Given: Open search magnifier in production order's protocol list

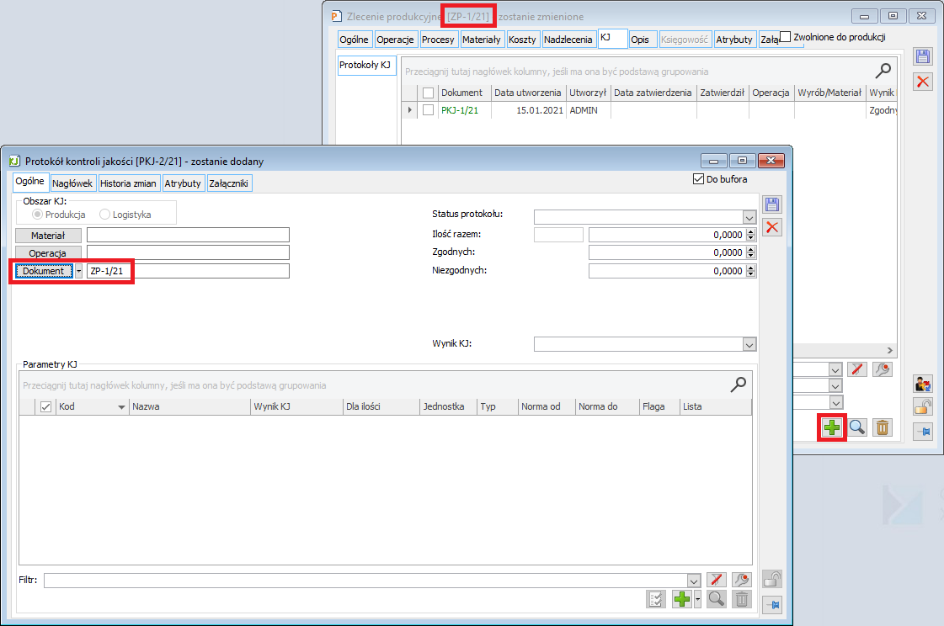Looking at the screenshot, I should tap(883, 71).
